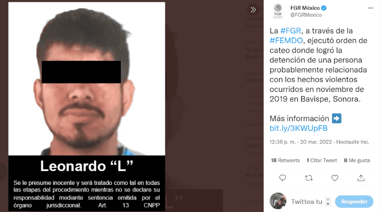The width and height of the screenshot is (380, 212).
Task: Click the Leonardo "L" photo
Action: coord(87,106)
